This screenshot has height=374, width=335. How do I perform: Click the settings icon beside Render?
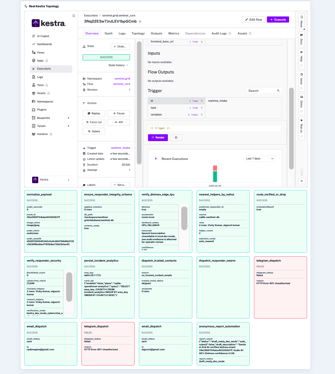[176, 138]
